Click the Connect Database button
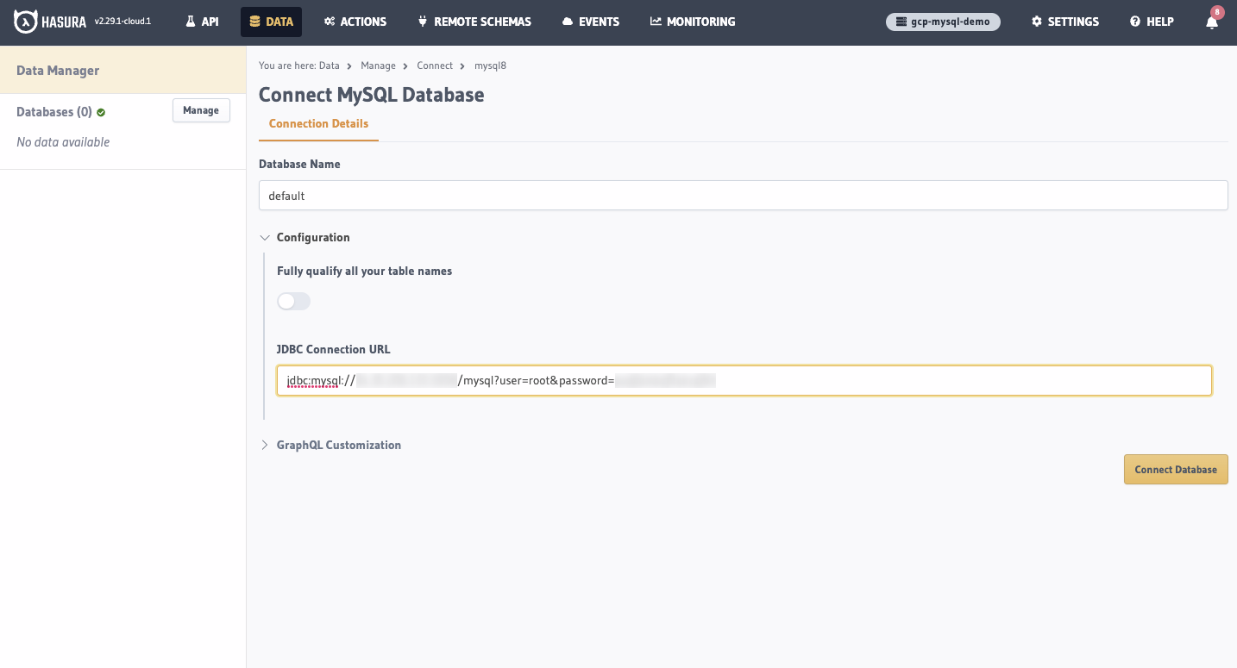1237x668 pixels. [x=1176, y=470]
